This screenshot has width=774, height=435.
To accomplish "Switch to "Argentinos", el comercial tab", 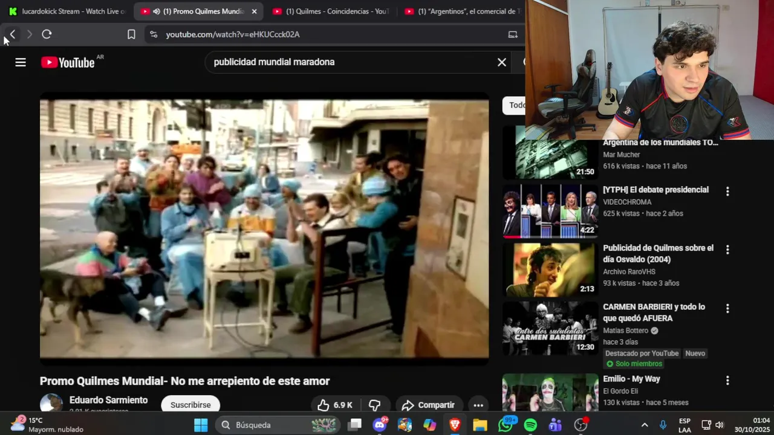I will [x=463, y=11].
